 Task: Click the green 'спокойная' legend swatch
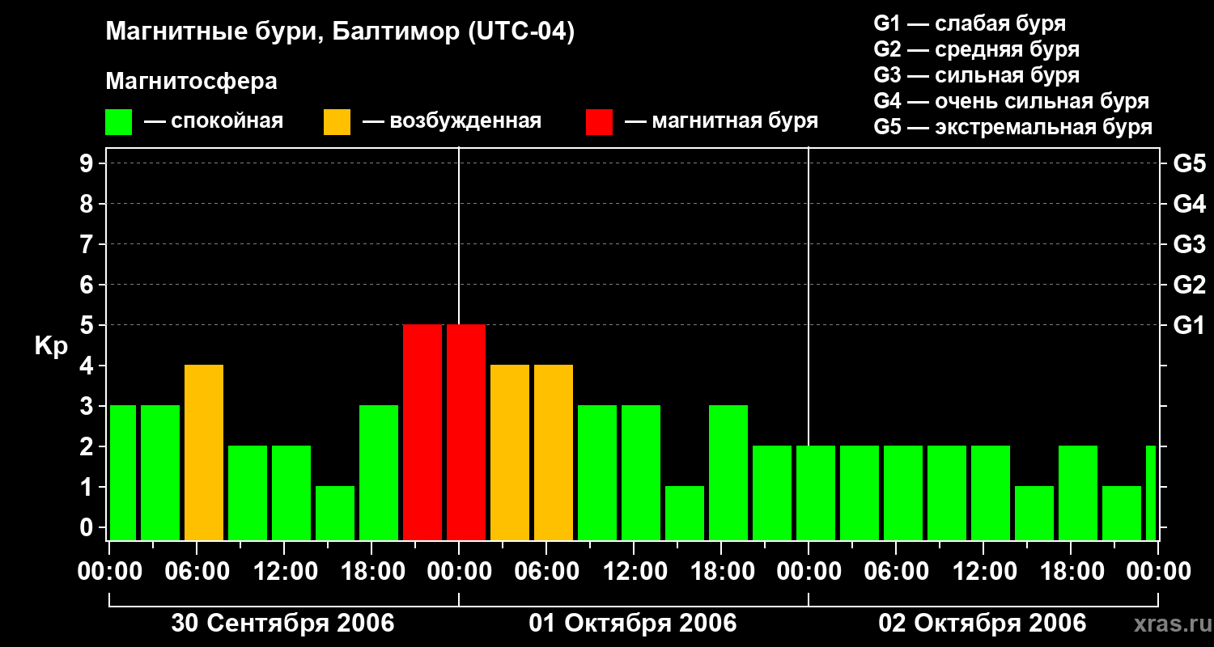(x=119, y=122)
